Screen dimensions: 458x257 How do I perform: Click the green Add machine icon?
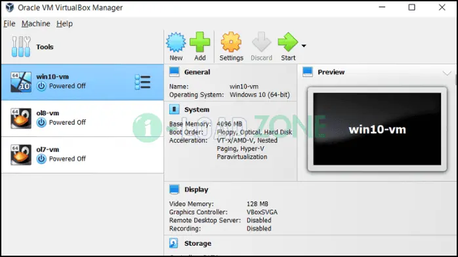[199, 43]
